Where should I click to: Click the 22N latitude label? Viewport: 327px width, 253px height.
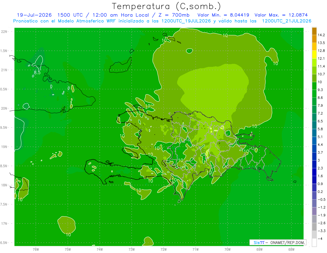tap(4, 32)
